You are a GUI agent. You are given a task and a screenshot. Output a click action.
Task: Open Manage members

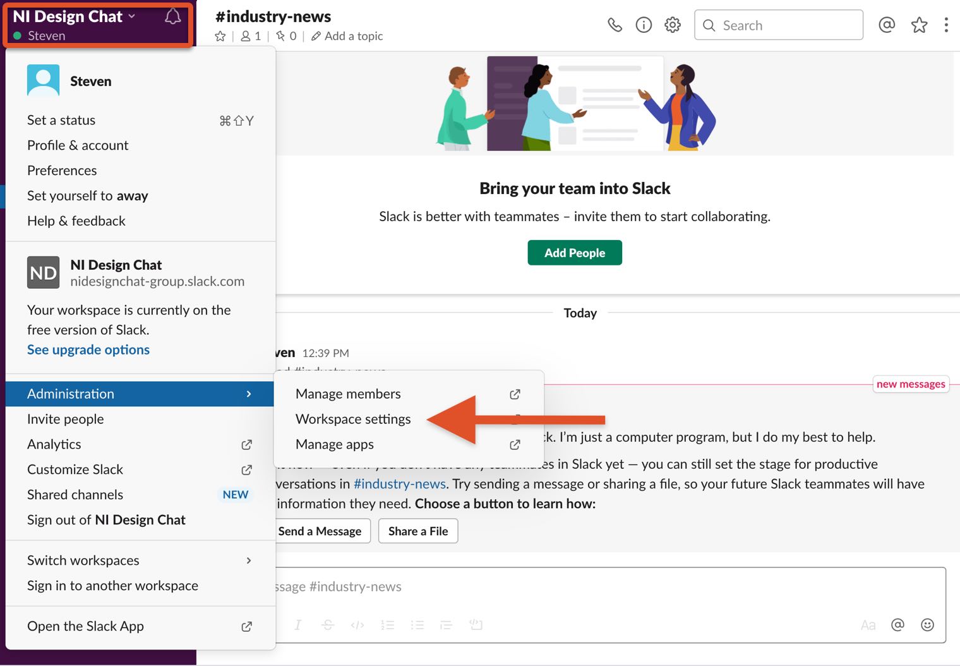409,394
